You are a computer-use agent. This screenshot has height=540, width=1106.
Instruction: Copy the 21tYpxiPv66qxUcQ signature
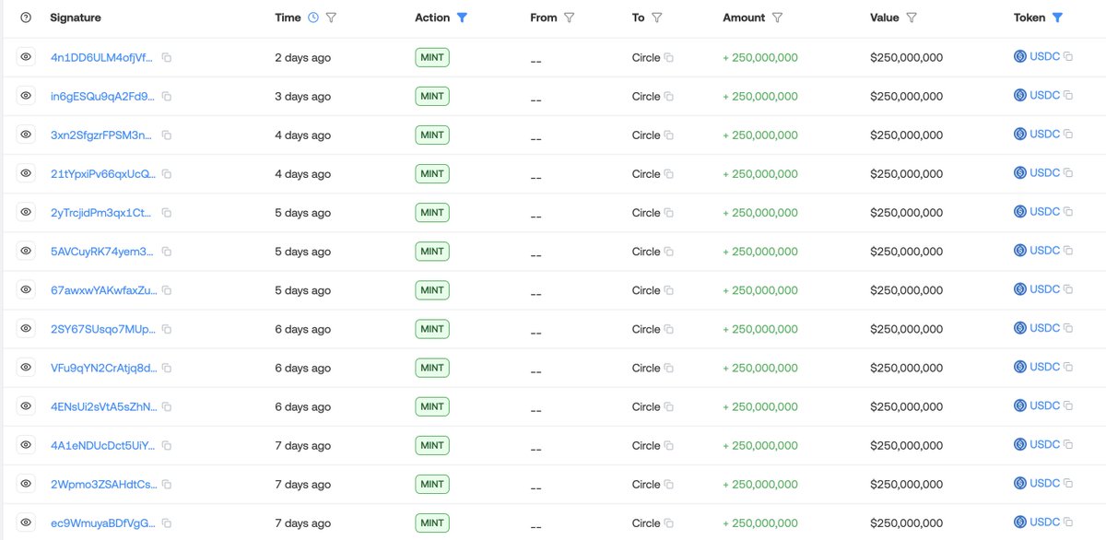coord(167,174)
